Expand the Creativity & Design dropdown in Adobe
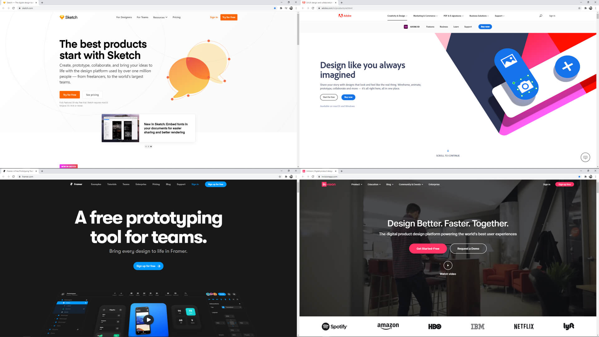This screenshot has height=337, width=599. tap(397, 16)
